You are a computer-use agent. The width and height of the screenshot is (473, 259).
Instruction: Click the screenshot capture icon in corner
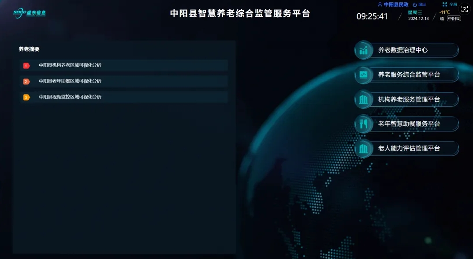pos(465,9)
